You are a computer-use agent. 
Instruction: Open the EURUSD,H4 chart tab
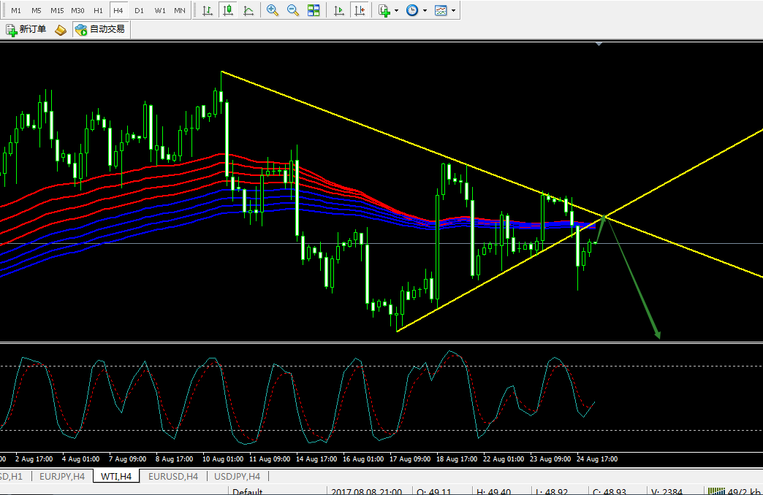[173, 477]
